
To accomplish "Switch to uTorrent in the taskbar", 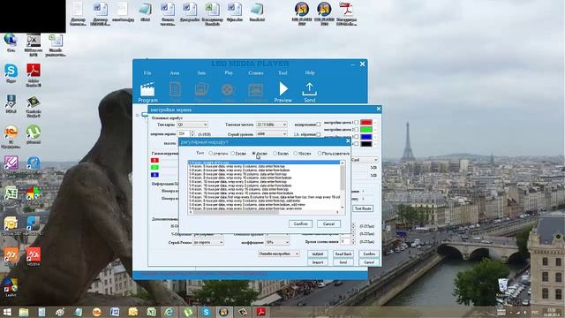I will (187, 312).
